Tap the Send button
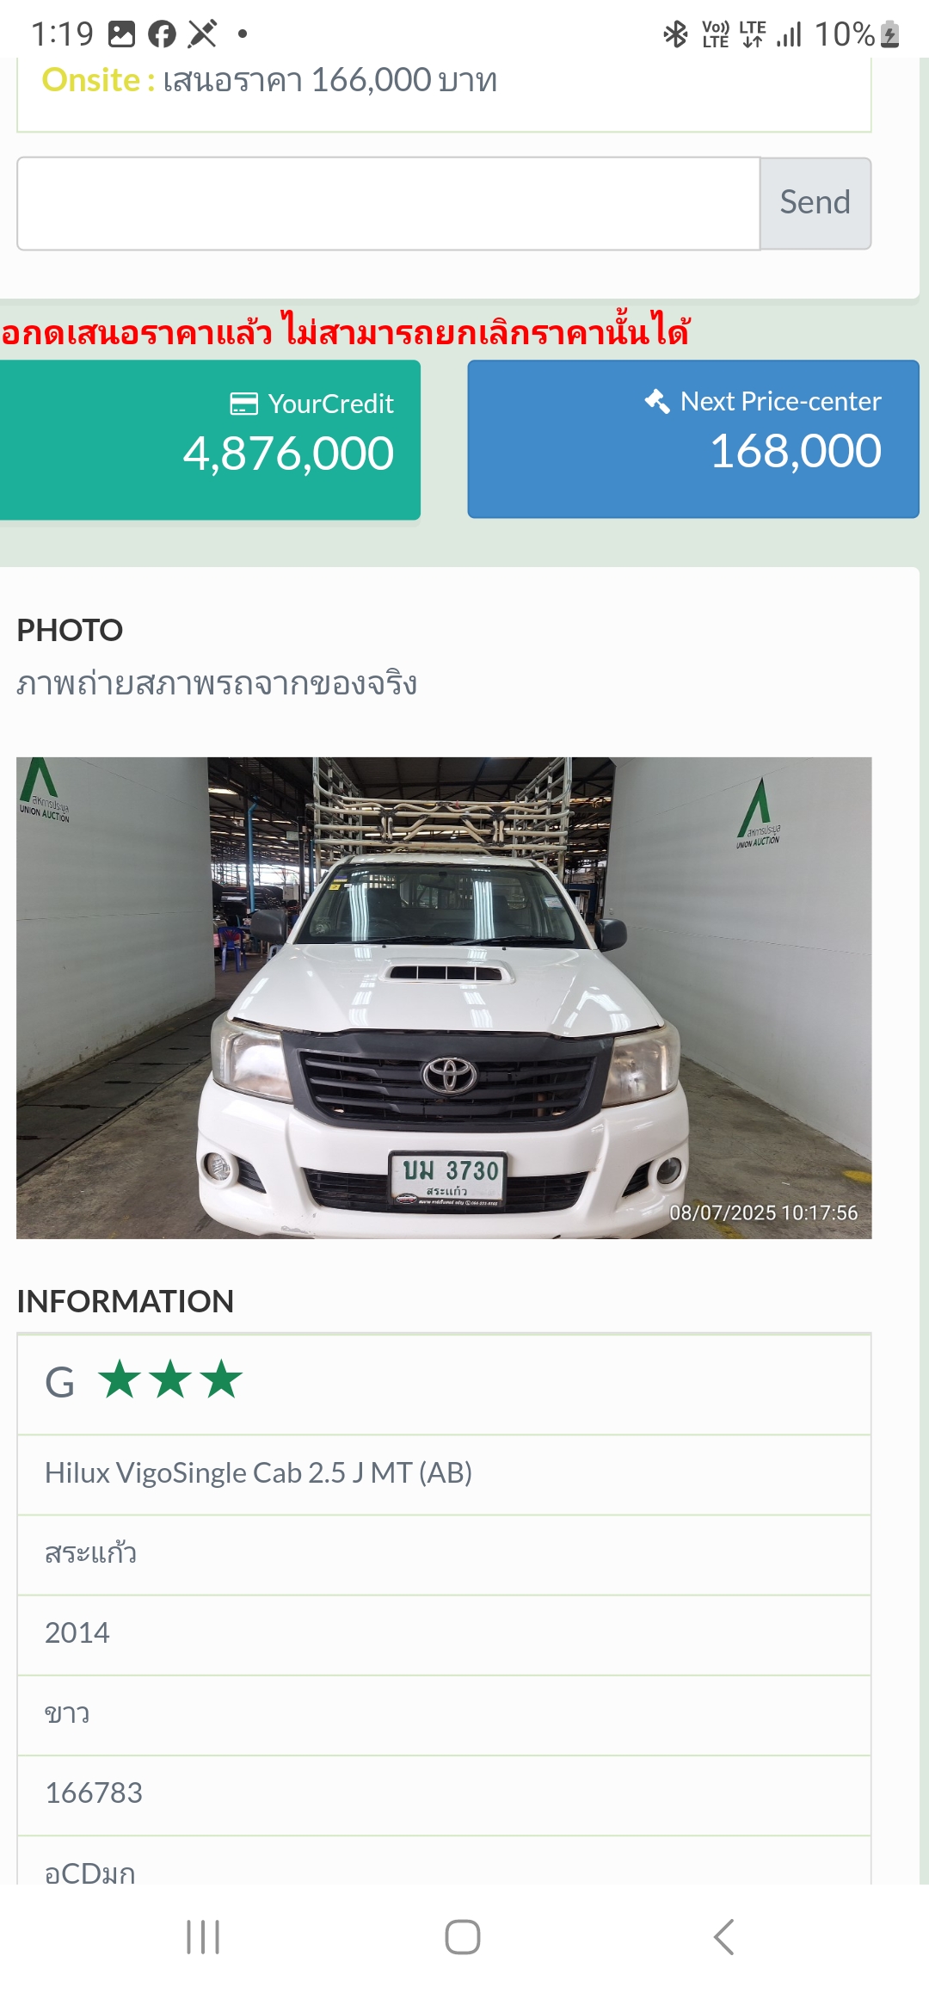This screenshot has height=1993, width=929. (815, 203)
